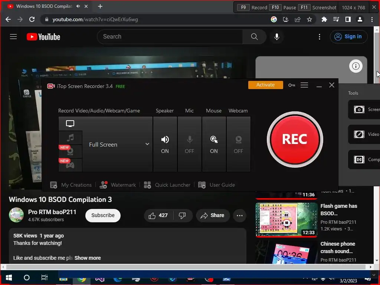Open the Pro RTM baoP211 channel name
Image resolution: width=380 pixels, height=285 pixels.
coord(52,212)
